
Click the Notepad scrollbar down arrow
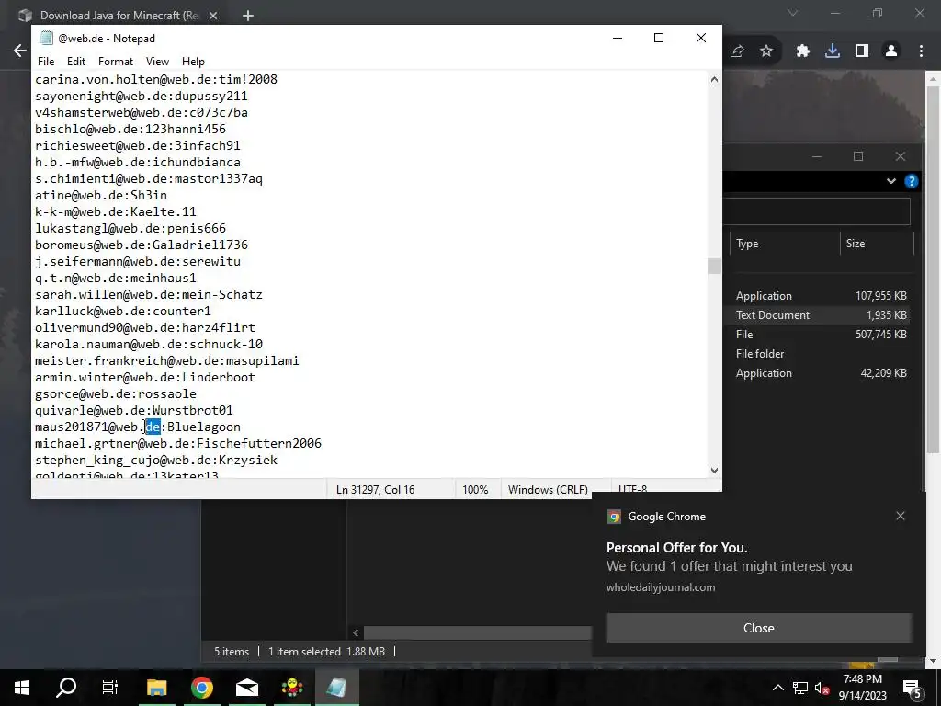pyautogui.click(x=714, y=470)
